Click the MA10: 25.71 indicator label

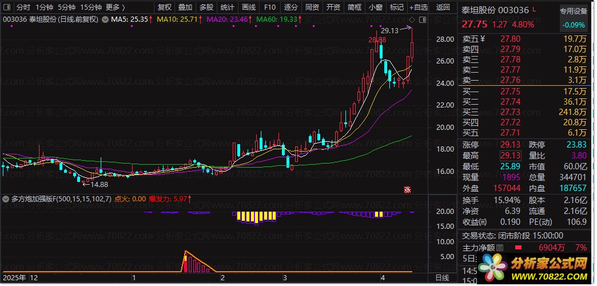180,19
